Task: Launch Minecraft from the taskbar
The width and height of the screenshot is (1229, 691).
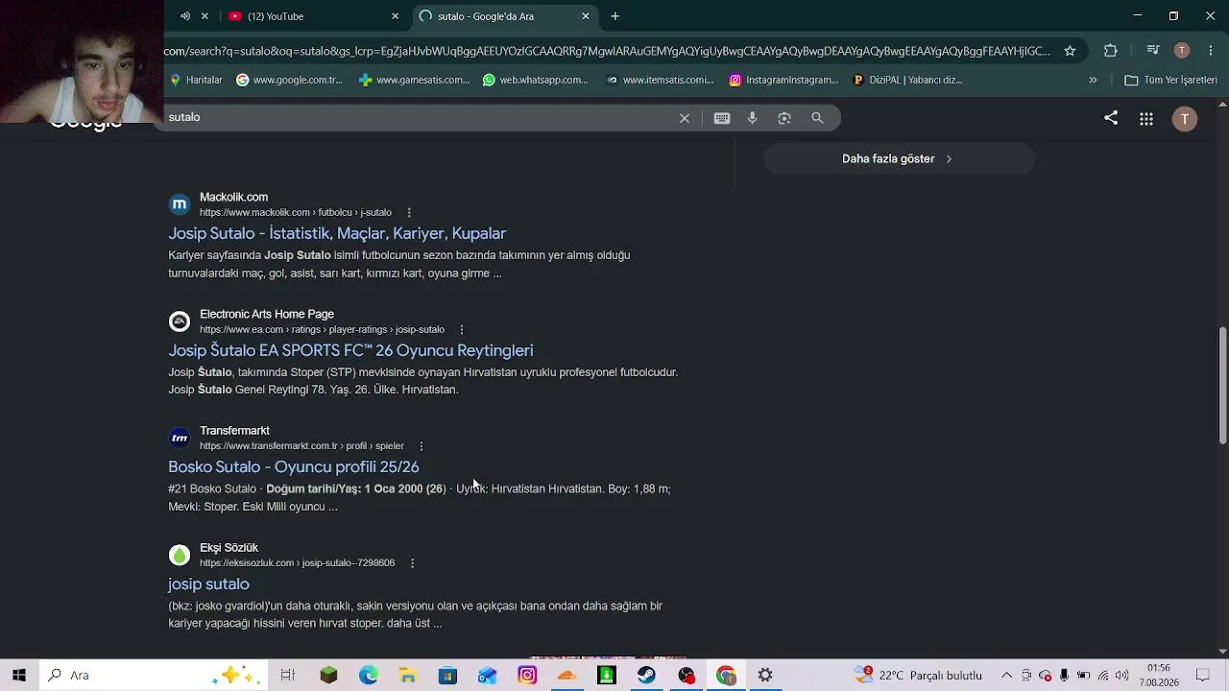Action: click(x=328, y=675)
